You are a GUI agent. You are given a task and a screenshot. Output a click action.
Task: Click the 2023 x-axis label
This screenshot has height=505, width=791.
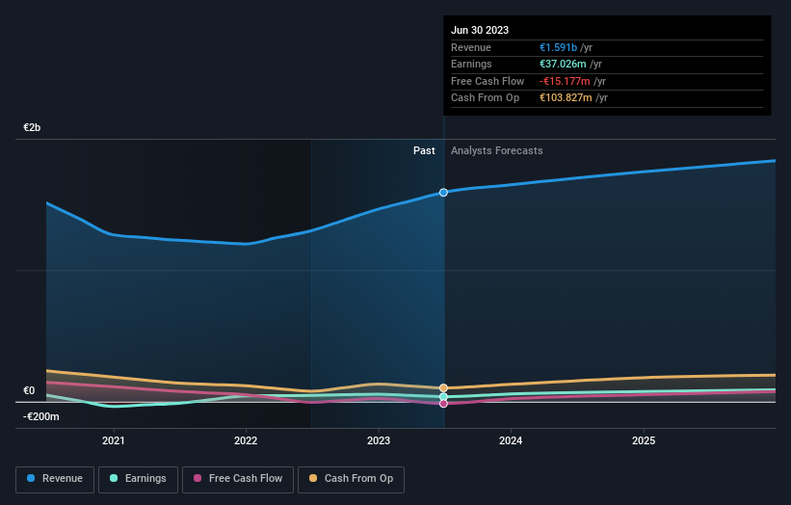point(379,440)
